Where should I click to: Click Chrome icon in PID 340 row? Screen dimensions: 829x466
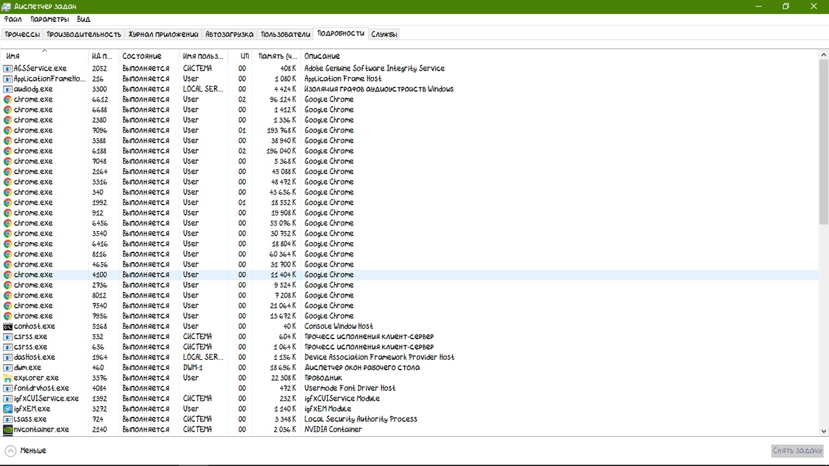[x=8, y=192]
